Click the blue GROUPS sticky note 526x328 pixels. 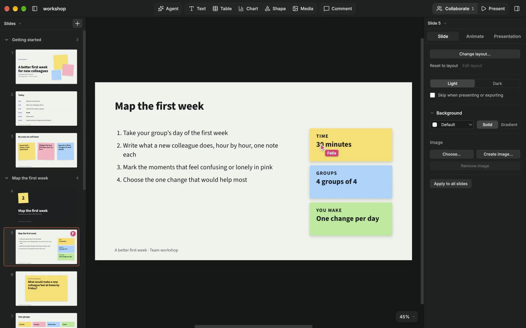pyautogui.click(x=351, y=182)
